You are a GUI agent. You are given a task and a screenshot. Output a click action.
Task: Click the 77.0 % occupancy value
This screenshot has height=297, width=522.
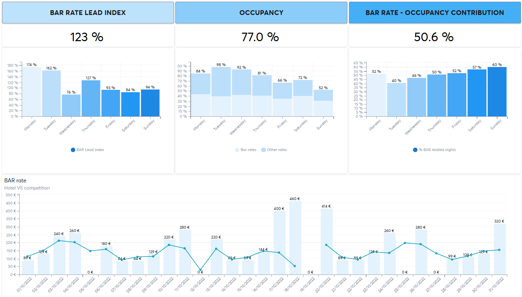[x=260, y=37]
